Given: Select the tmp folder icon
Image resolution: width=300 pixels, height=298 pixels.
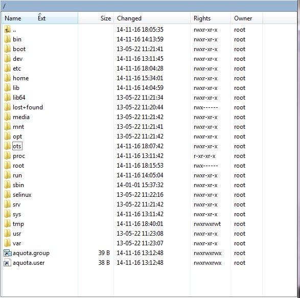Looking at the screenshot, I should (x=7, y=224).
